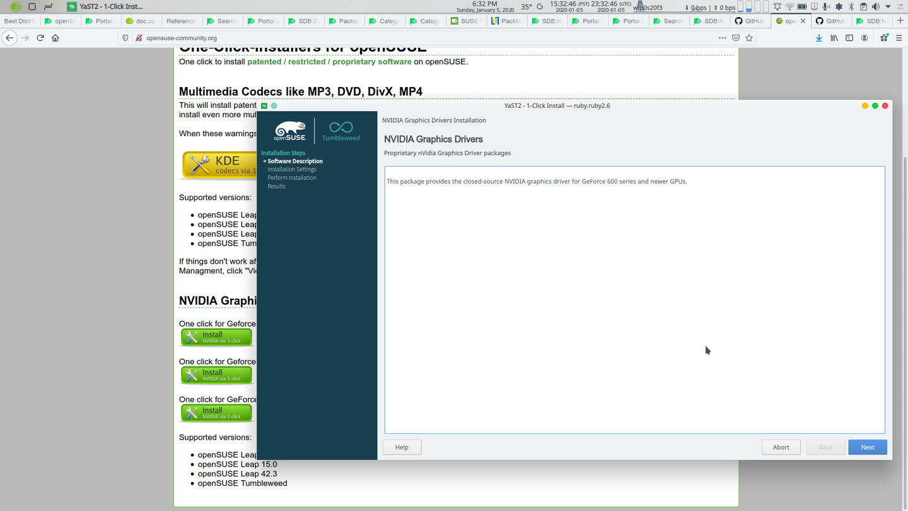Viewport: 908px width, 511px height.
Task: Click the Software Description installation step
Action: tap(295, 161)
